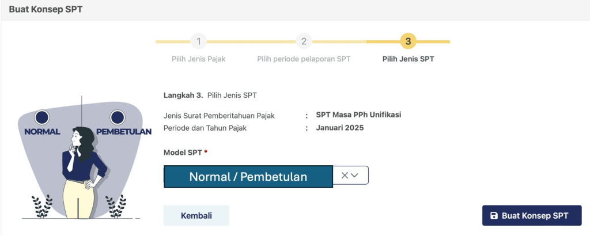Open the Model SPT dropdown field
This screenshot has height=236, width=590.
pos(248,176)
